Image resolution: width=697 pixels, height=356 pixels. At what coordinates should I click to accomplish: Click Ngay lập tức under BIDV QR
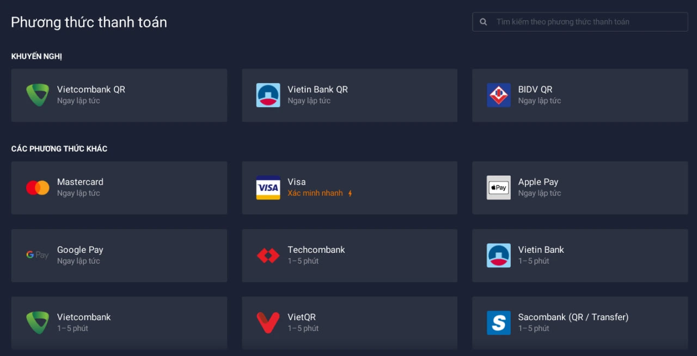(540, 101)
